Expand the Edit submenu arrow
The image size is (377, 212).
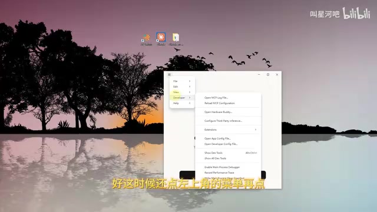(190, 87)
